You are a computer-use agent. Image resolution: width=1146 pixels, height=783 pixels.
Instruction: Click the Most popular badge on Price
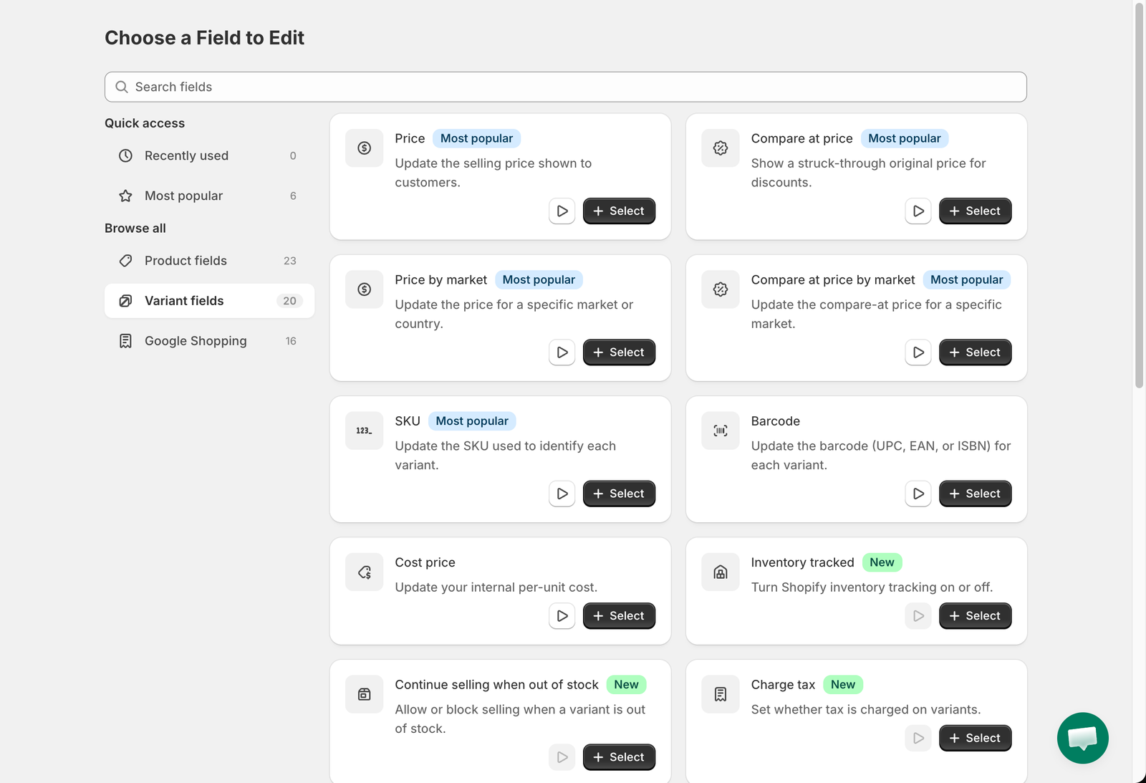[x=476, y=138]
